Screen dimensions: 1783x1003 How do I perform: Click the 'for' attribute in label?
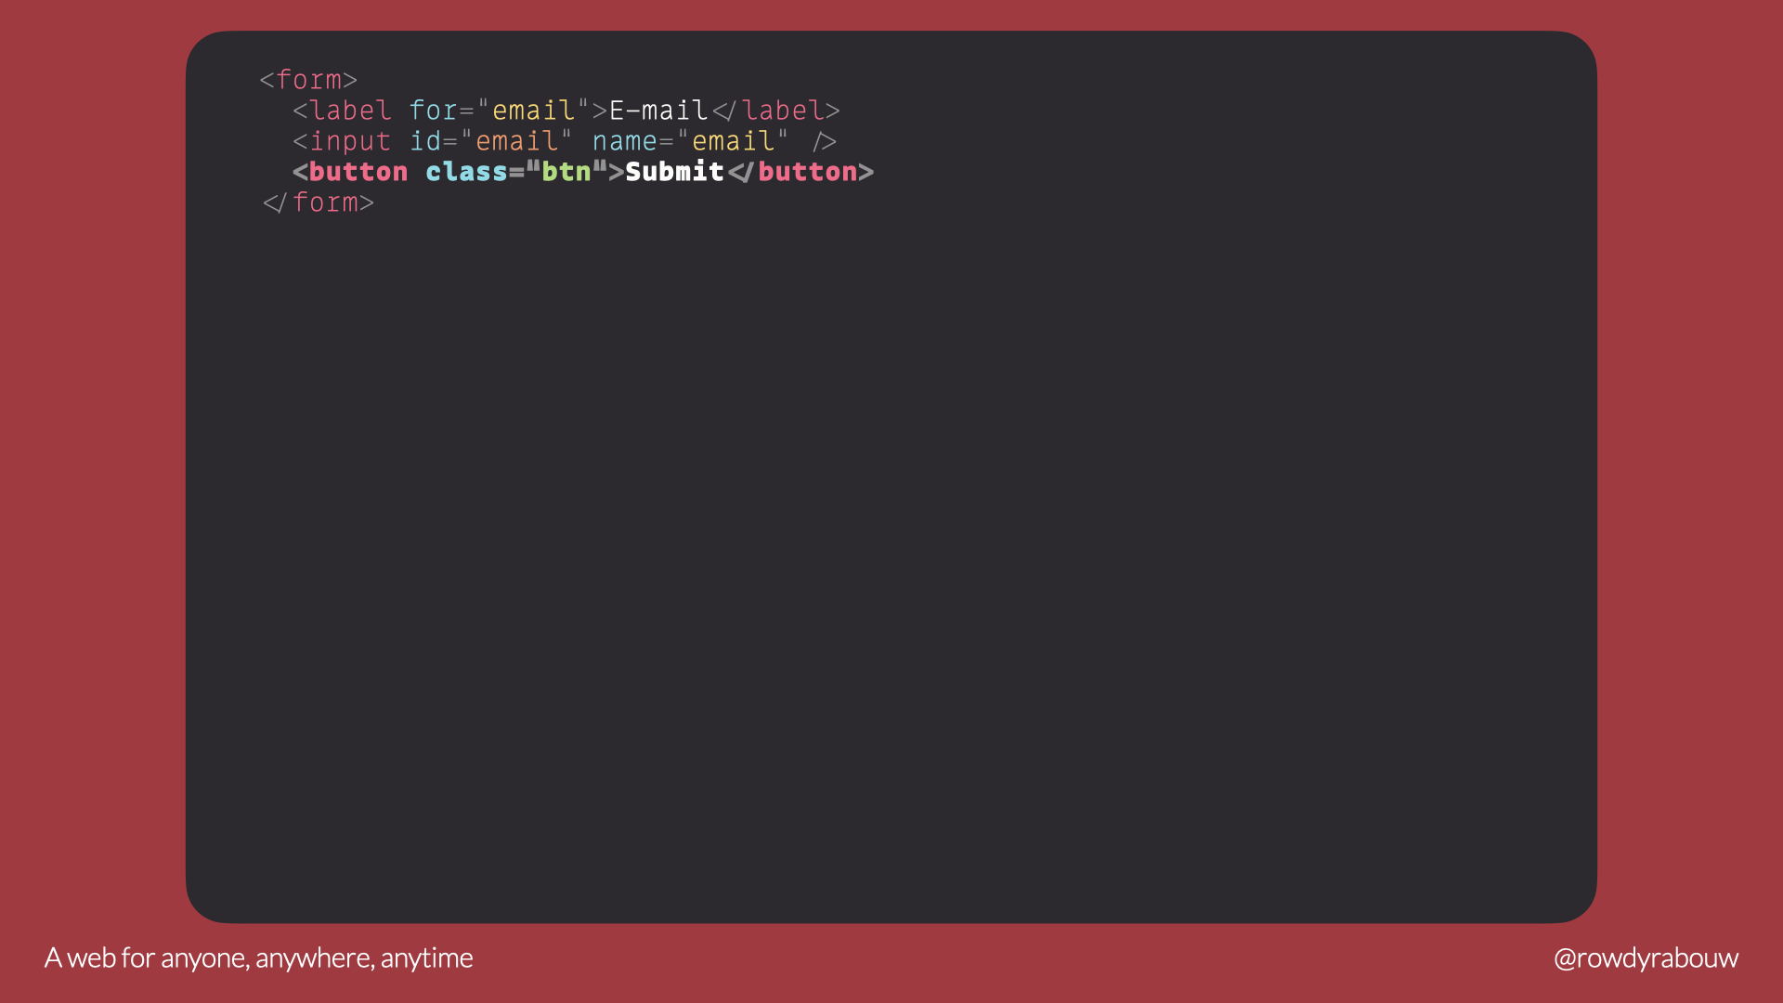(433, 111)
